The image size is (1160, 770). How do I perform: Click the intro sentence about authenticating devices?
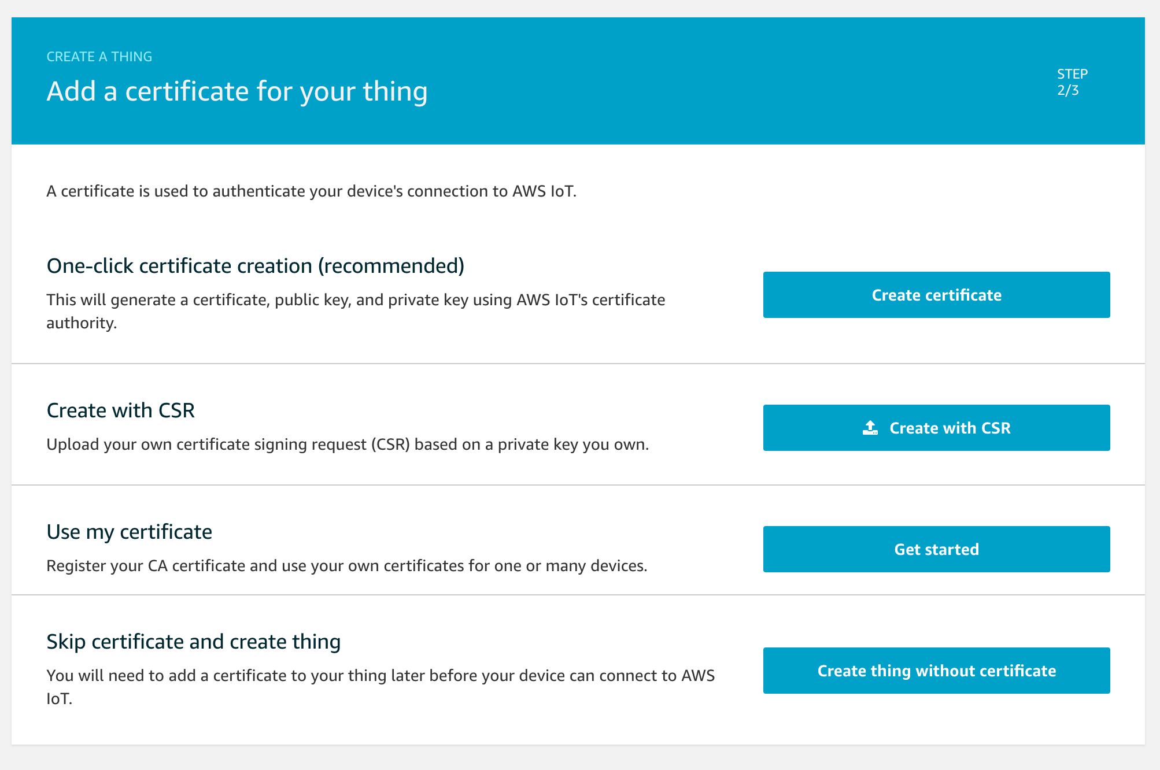pos(311,191)
